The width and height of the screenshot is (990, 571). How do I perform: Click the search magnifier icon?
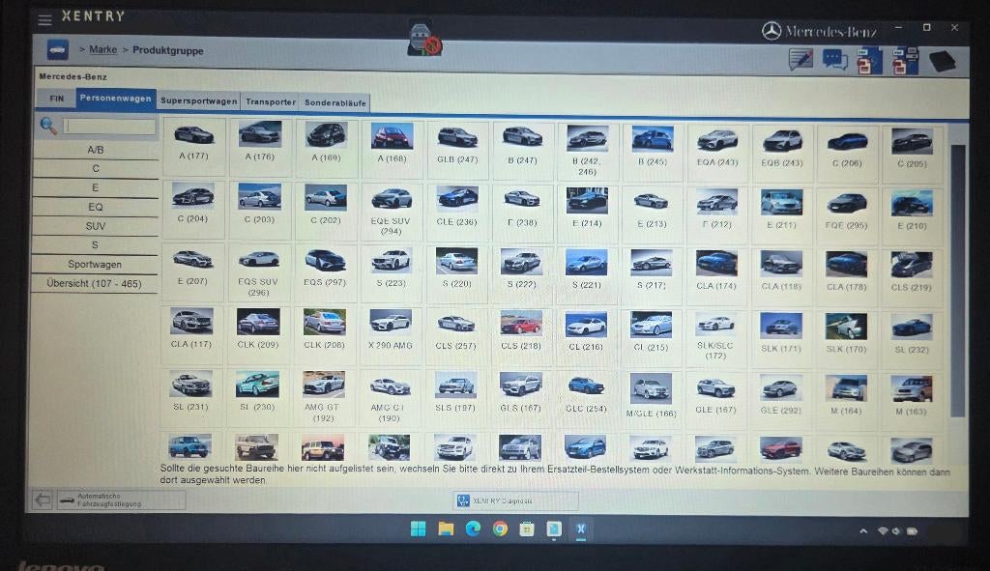click(x=48, y=126)
